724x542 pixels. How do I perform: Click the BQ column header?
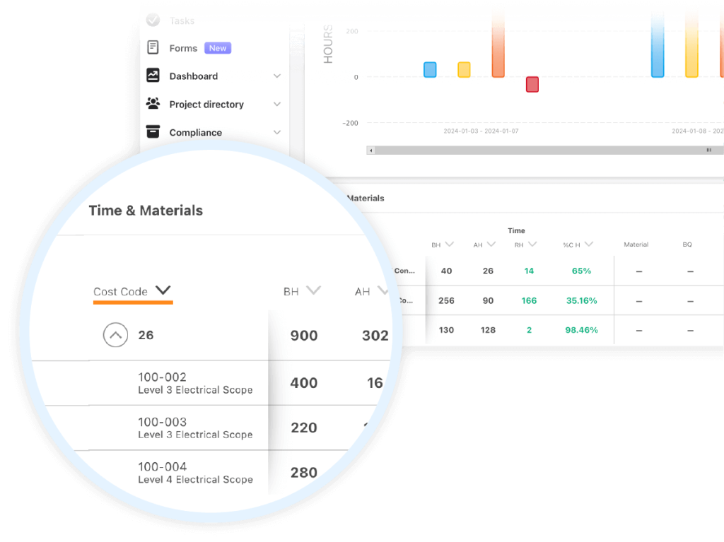pos(687,245)
